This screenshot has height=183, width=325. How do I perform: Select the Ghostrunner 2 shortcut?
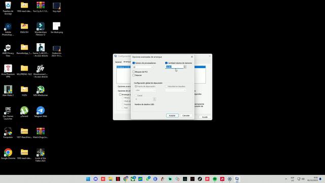(x=41, y=71)
